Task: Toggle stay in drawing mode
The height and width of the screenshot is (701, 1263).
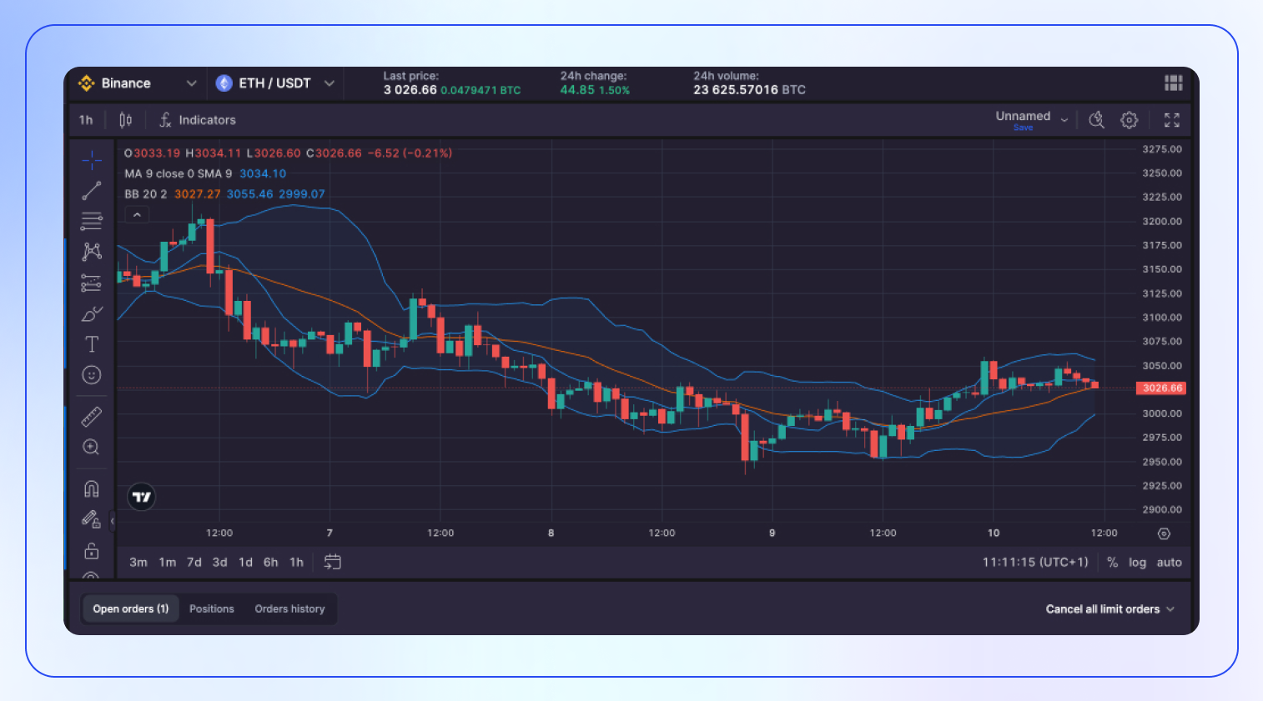Action: click(x=92, y=519)
